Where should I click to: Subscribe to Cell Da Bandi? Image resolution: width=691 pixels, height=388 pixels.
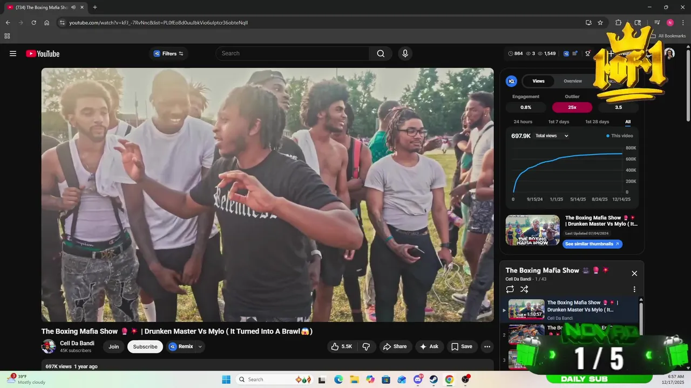click(145, 347)
